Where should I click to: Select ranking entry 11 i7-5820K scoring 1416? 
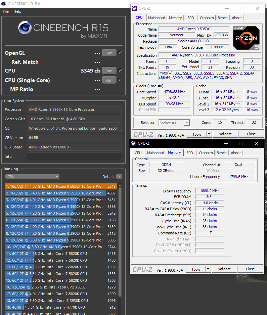point(61,254)
